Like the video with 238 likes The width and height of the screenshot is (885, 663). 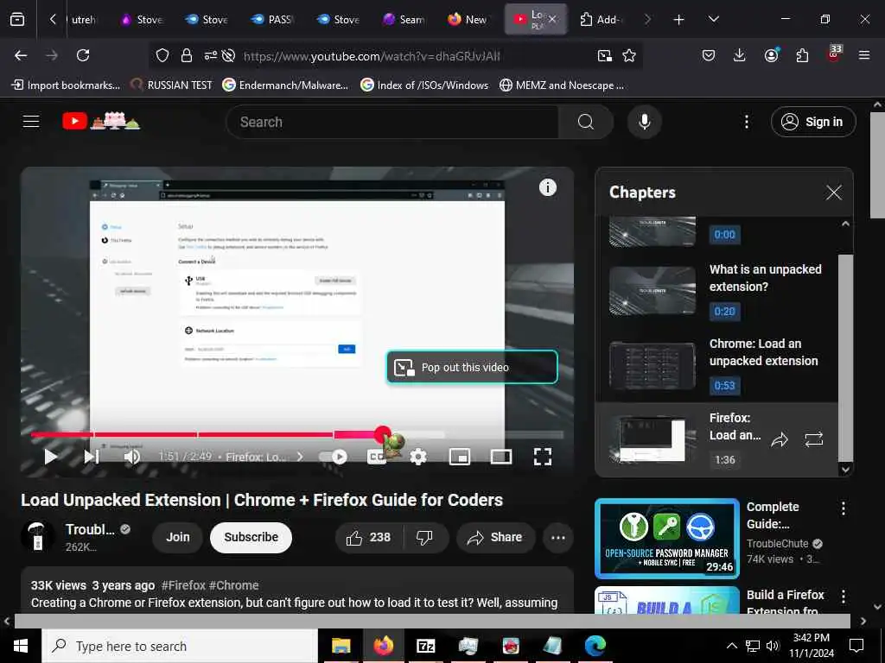coord(368,537)
